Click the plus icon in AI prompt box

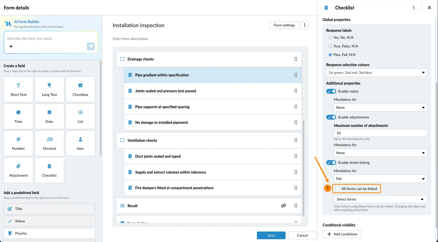click(x=11, y=46)
